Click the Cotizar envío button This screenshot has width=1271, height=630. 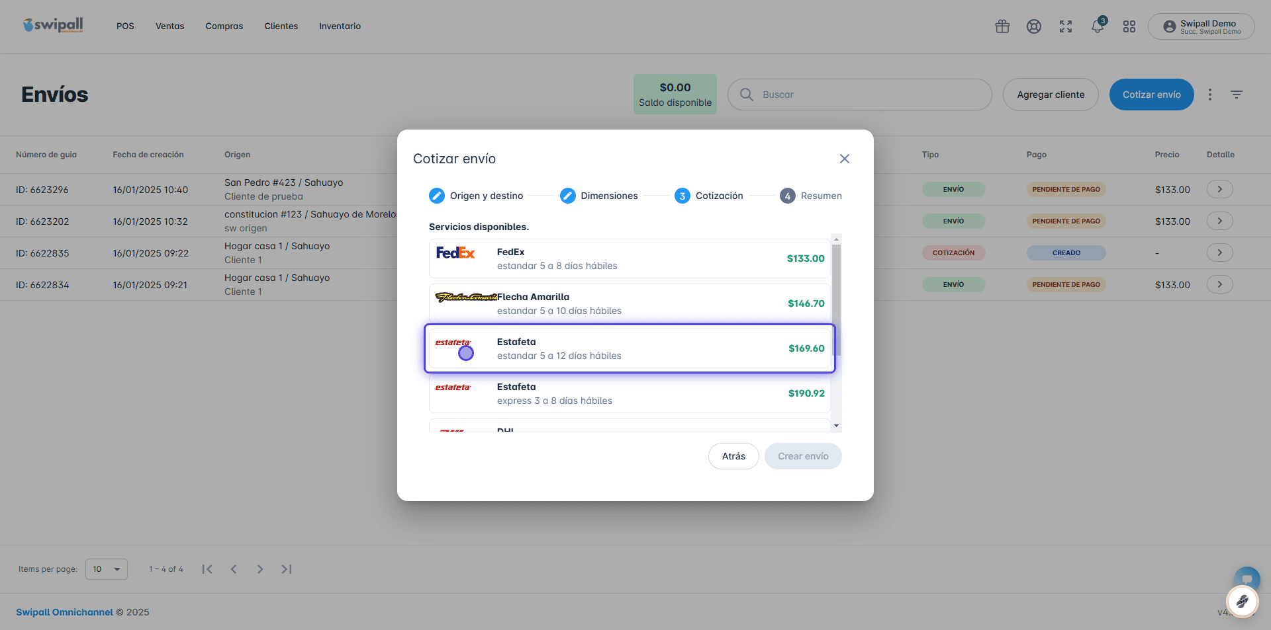click(1152, 95)
